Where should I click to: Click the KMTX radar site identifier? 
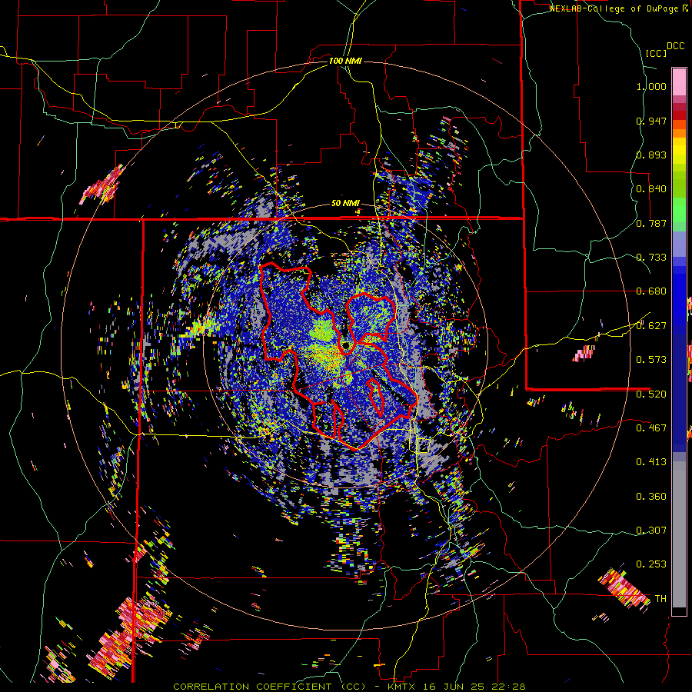402,687
